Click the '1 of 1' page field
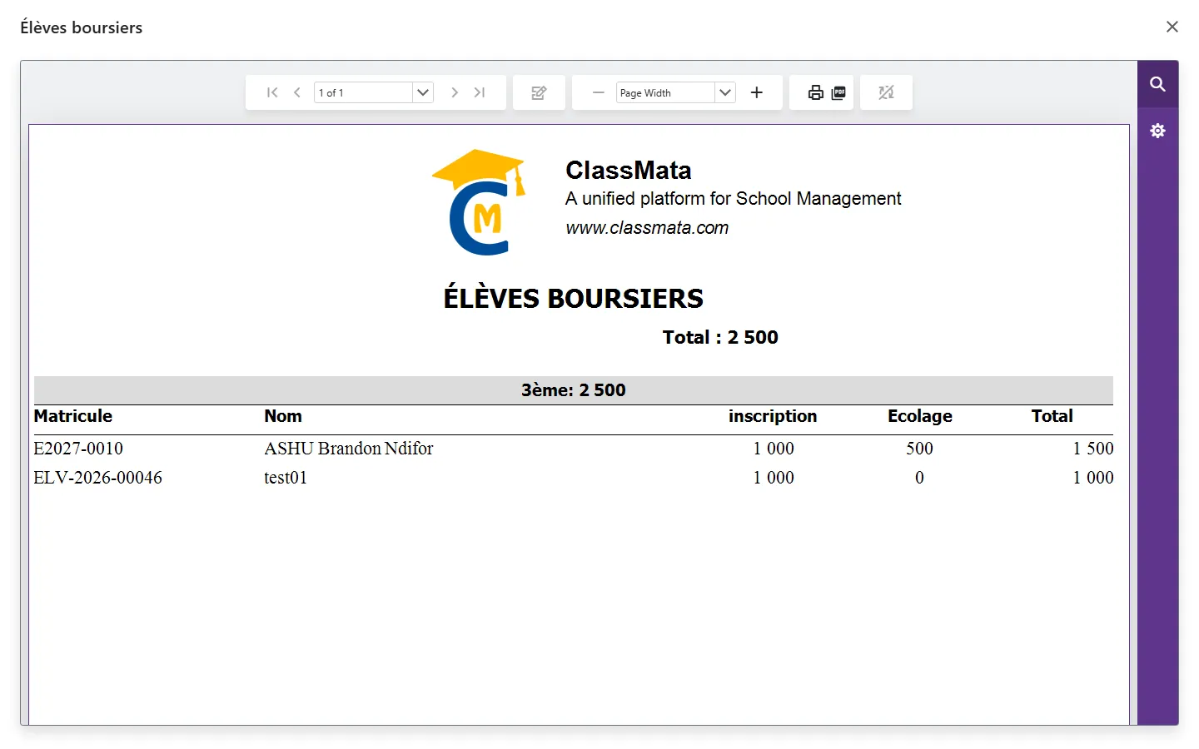The image size is (1199, 749). 363,92
